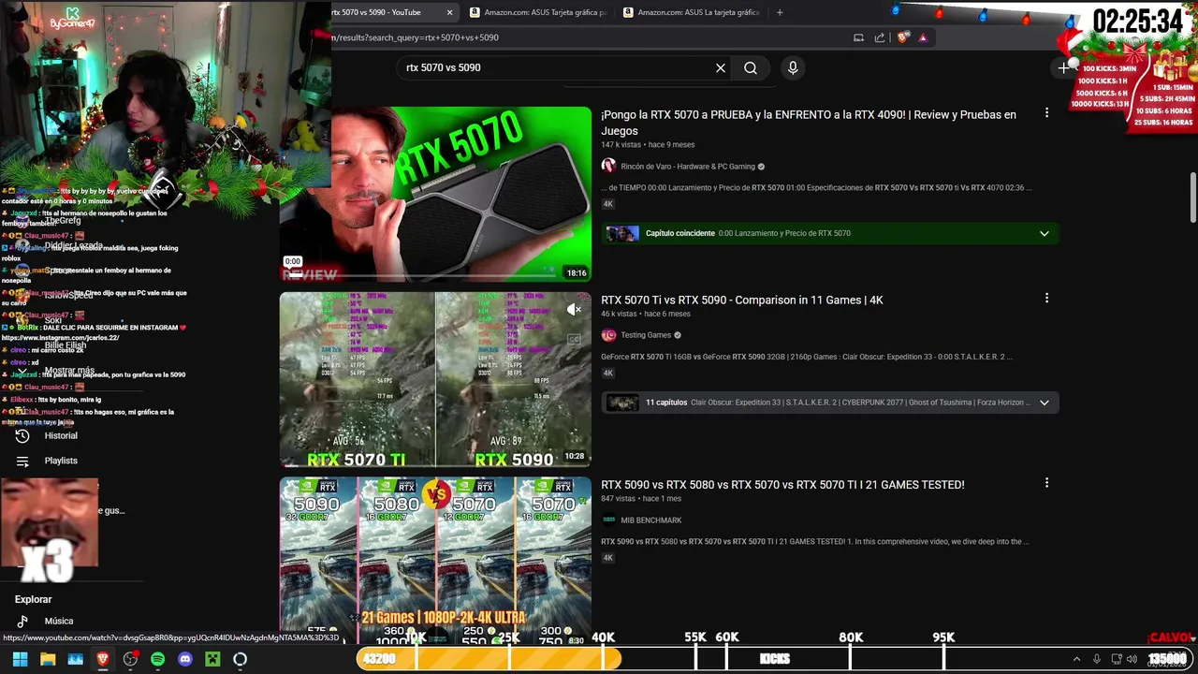Open options menu for the Comparison in 11 Games video
The height and width of the screenshot is (674, 1198).
[x=1046, y=298]
